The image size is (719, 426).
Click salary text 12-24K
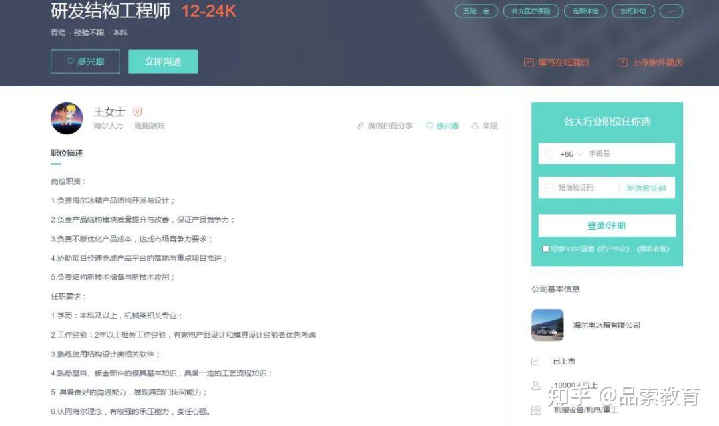(208, 11)
